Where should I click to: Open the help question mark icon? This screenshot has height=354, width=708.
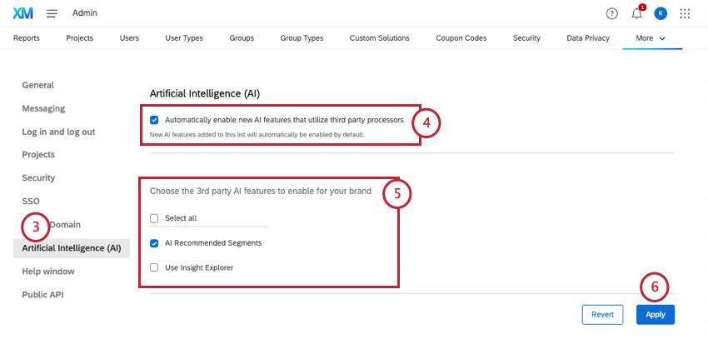(x=612, y=13)
